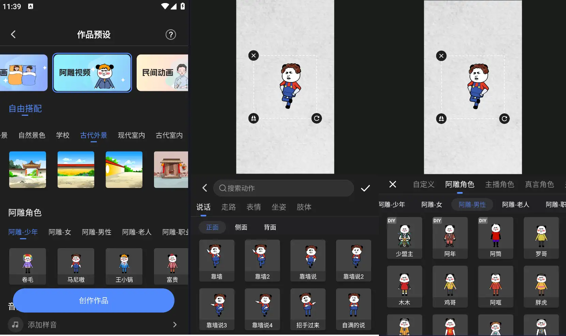The width and height of the screenshot is (566, 336).
Task: Close the character picker panel
Action: tap(393, 184)
